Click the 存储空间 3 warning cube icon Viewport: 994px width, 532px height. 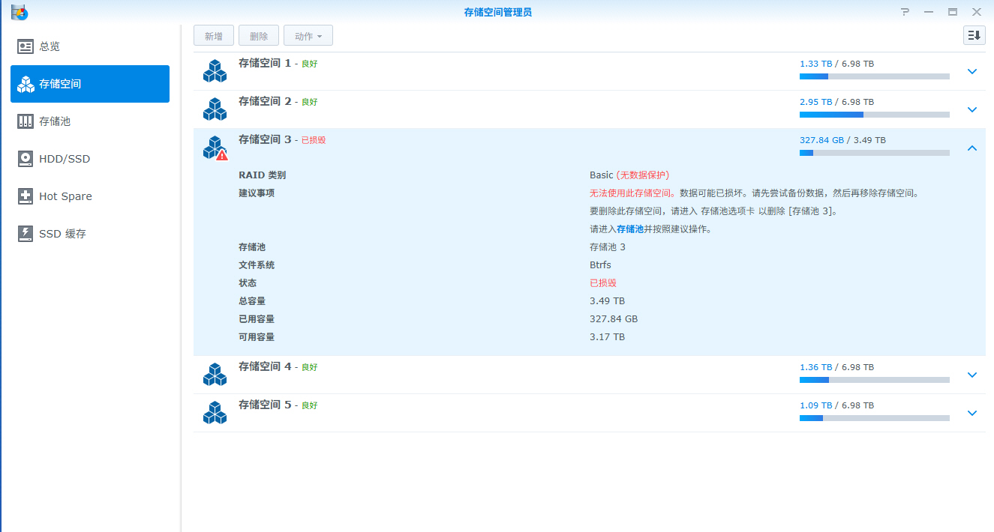pos(215,148)
